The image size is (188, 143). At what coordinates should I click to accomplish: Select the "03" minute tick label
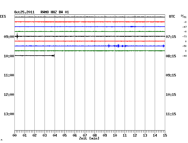45,135
